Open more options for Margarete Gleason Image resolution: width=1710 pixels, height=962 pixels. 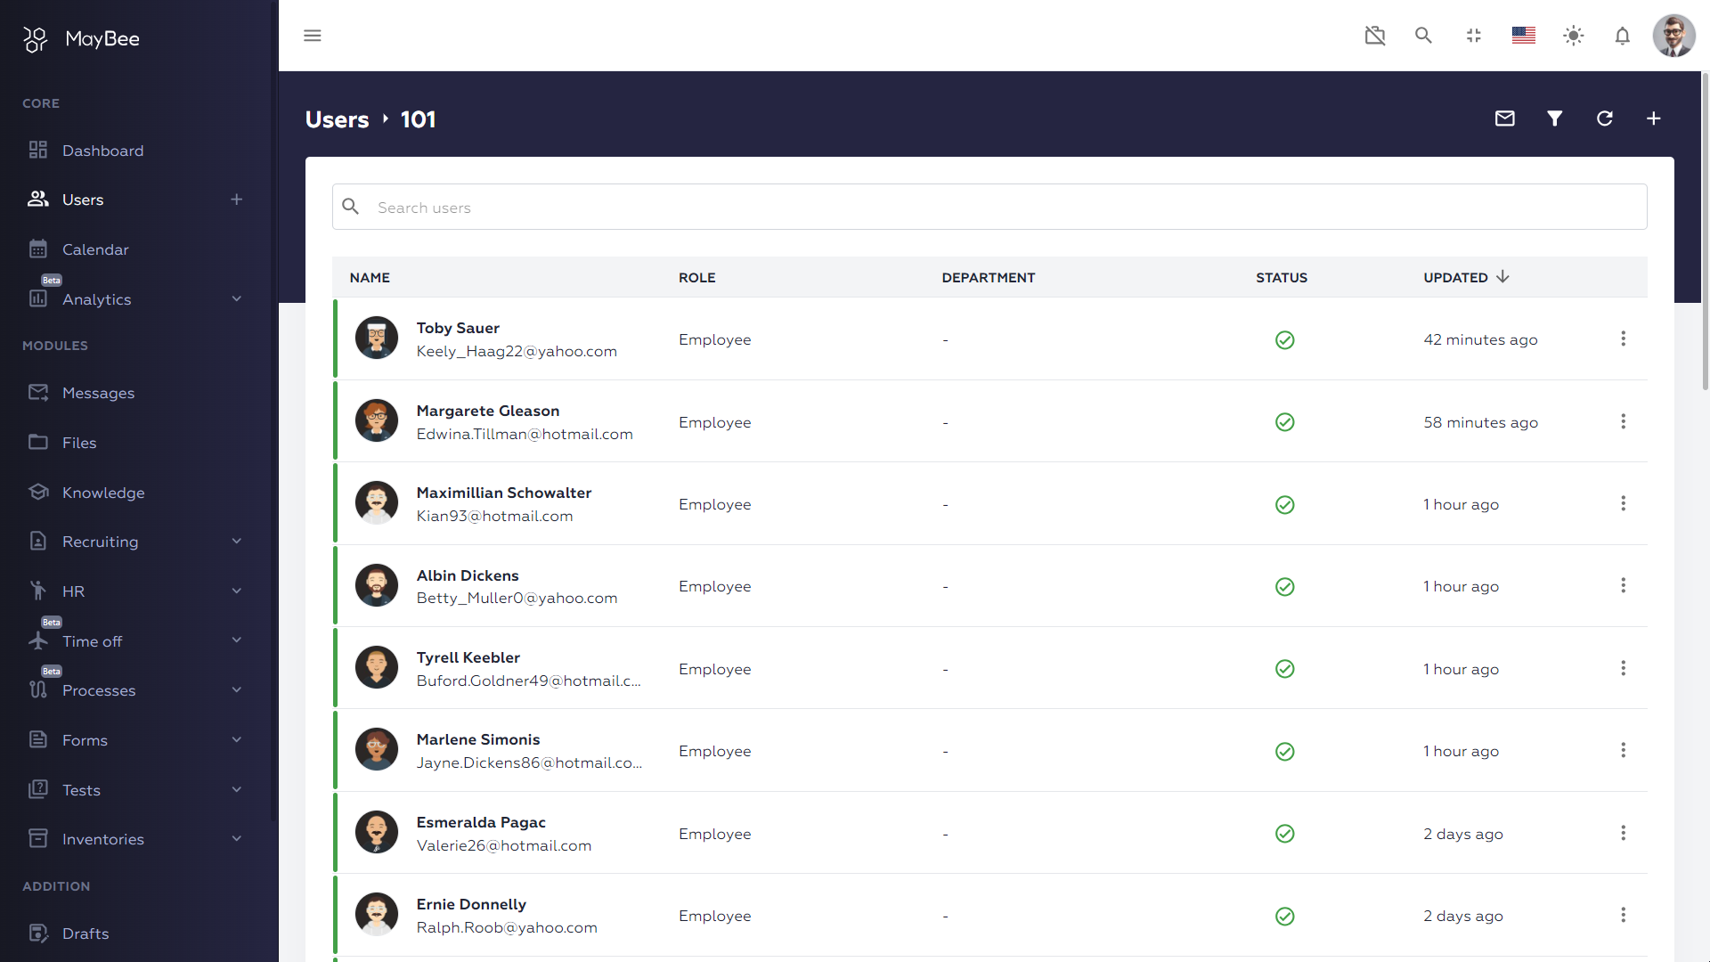point(1624,421)
